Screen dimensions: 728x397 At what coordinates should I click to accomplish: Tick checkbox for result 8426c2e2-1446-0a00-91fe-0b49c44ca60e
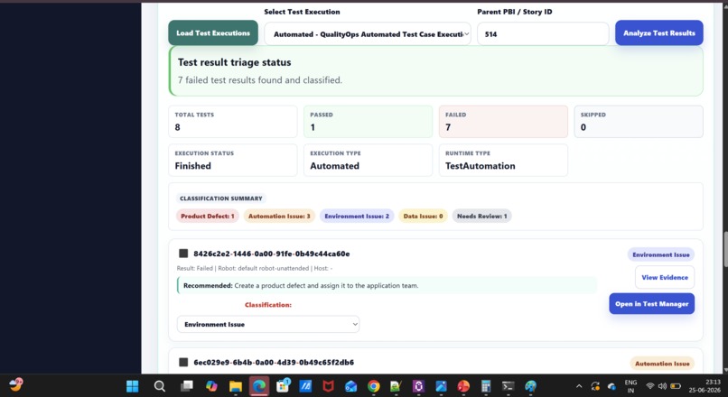[183, 254]
